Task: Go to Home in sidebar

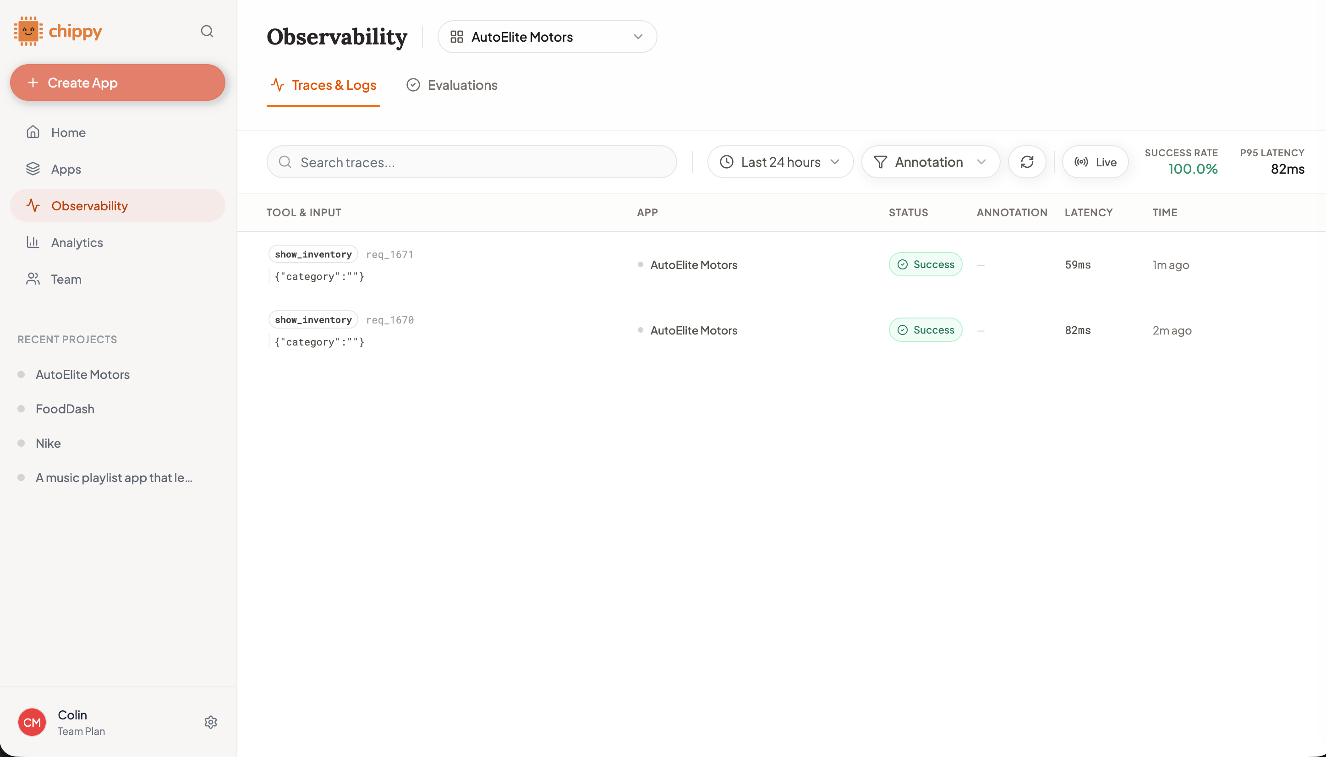Action: click(x=117, y=132)
